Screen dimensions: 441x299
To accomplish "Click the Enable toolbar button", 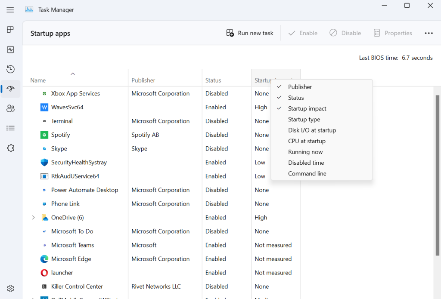I will (x=303, y=33).
